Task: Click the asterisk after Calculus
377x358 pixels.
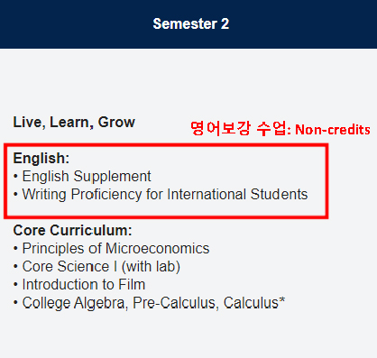Action: pos(282,300)
